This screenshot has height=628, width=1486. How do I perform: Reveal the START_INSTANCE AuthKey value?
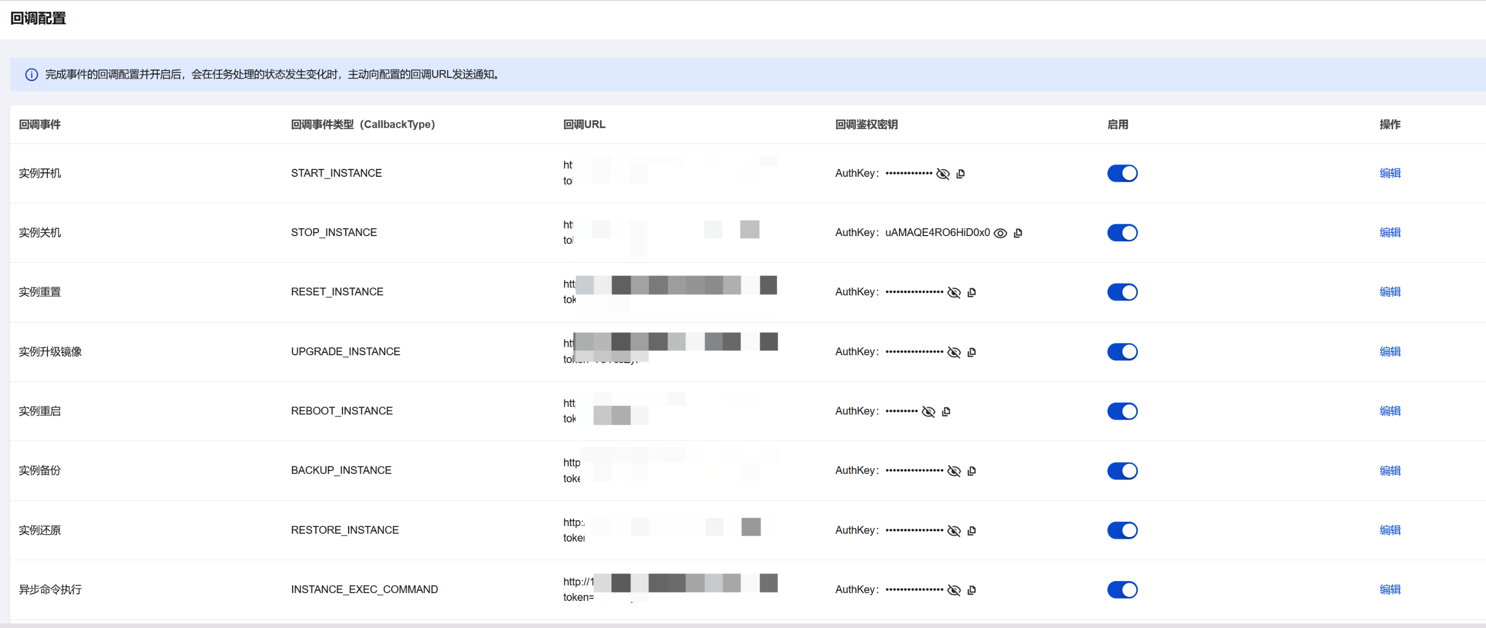(942, 173)
